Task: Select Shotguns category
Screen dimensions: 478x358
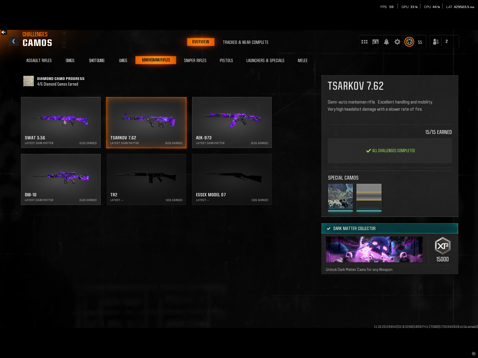Action: (x=97, y=61)
